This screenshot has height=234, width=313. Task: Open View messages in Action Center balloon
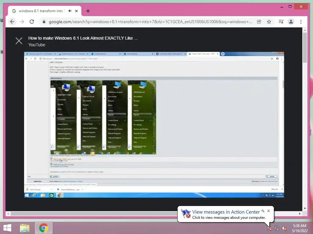(226, 212)
